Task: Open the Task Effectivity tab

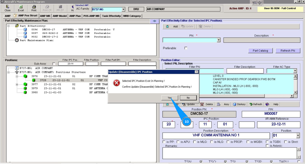Action: tap(111, 16)
